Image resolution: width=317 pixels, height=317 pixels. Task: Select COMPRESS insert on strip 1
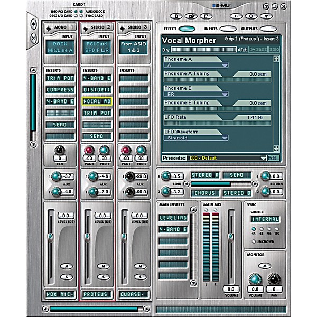[60, 90]
